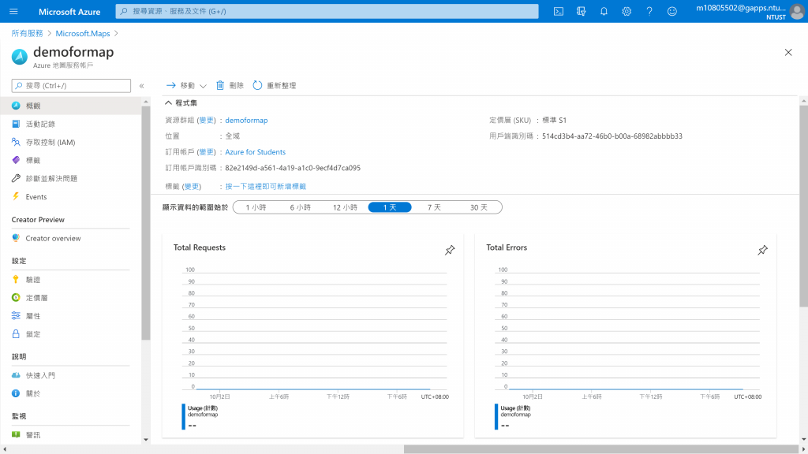Select the 12 小時 time range

coord(345,207)
